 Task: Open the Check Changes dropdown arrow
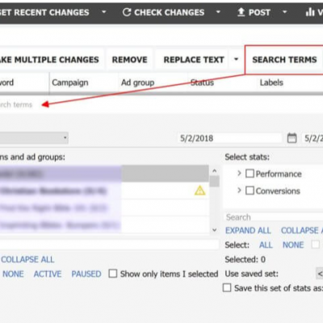(x=218, y=12)
